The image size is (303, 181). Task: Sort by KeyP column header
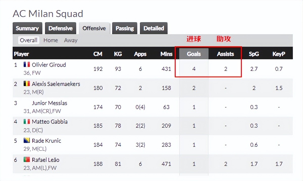tap(279, 54)
